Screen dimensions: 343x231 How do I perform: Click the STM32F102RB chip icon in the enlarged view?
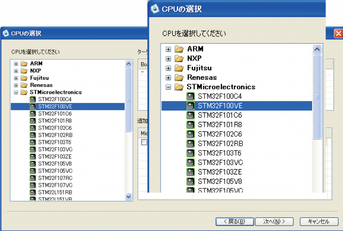click(x=191, y=144)
